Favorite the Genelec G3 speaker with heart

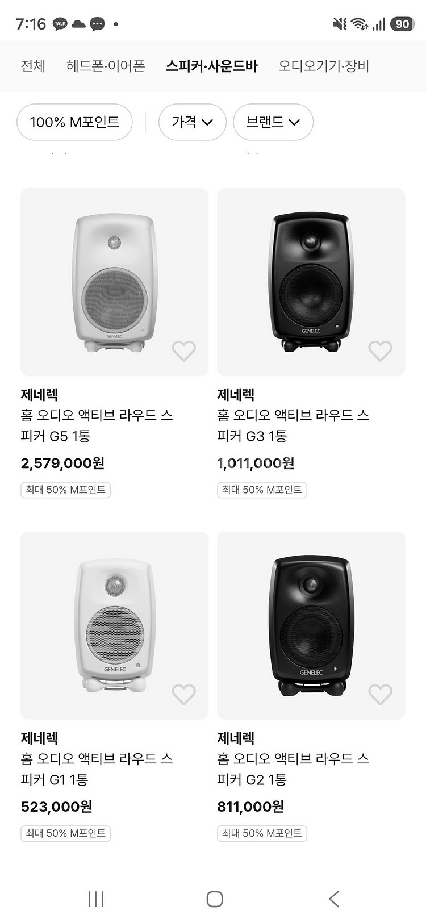click(x=380, y=351)
